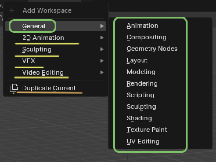Viewport: 216px width, 162px height.
Task: Open the General workspace category
Action: [34, 26]
